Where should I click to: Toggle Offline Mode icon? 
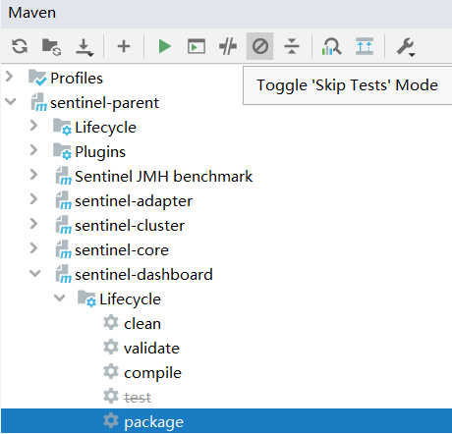[x=228, y=46]
